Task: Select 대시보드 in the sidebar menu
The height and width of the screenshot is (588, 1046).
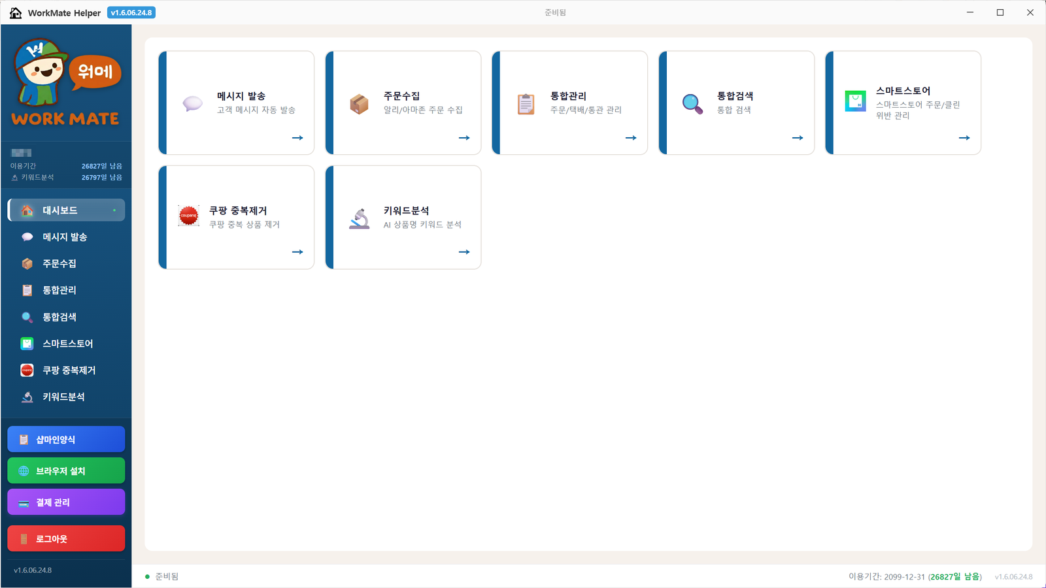Action: click(x=66, y=210)
